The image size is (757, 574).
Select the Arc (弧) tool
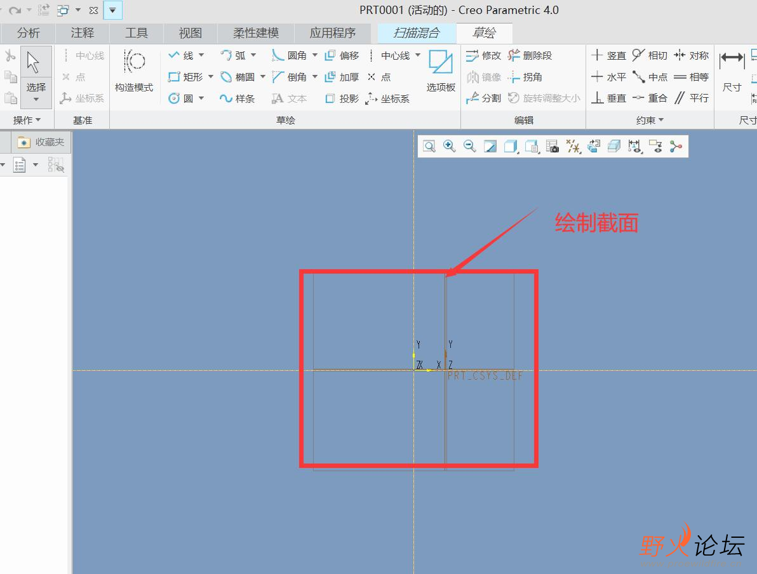tap(233, 55)
